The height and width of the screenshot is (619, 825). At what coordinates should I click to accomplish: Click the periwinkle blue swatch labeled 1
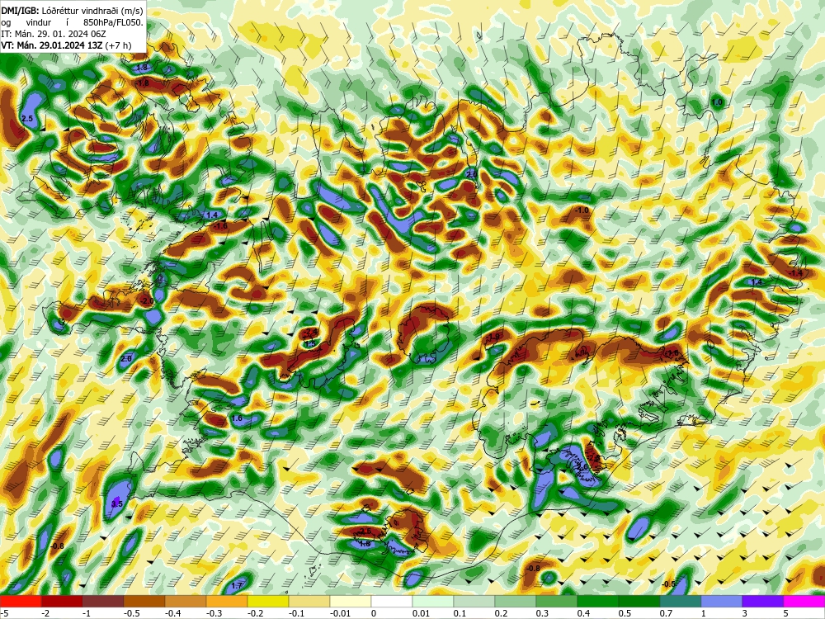click(x=722, y=602)
